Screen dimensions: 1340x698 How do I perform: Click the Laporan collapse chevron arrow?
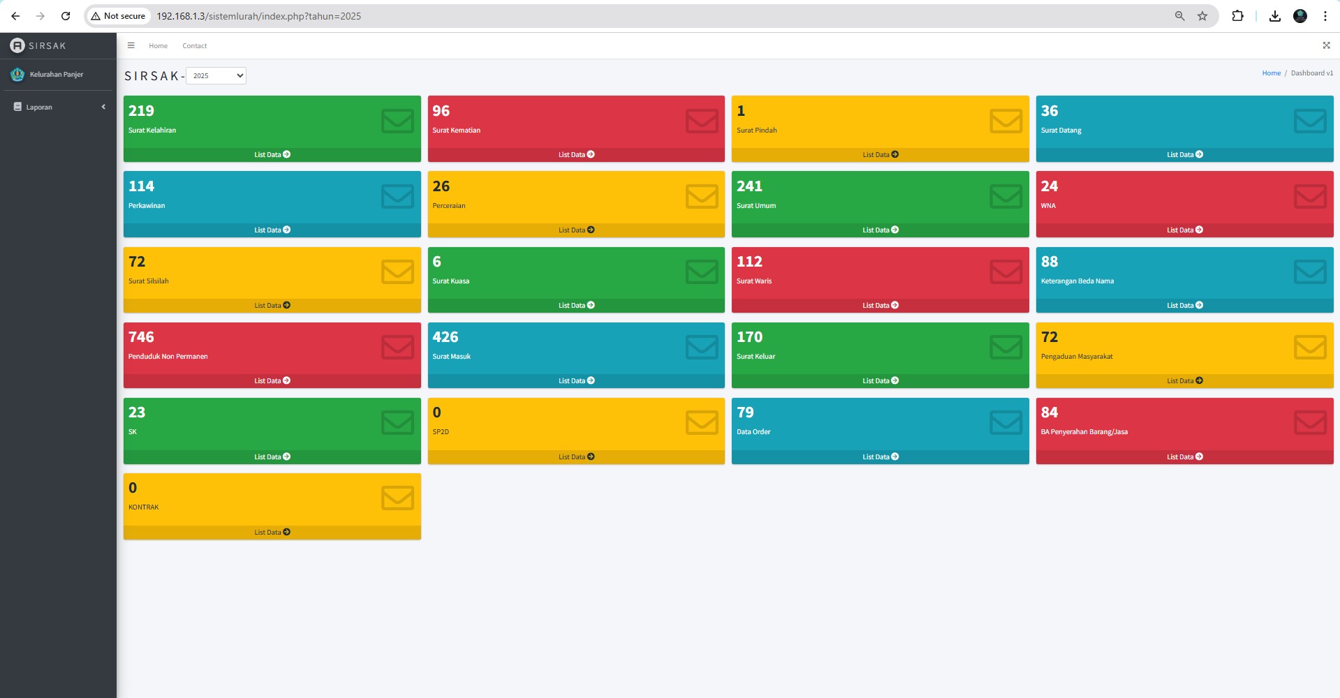(103, 107)
